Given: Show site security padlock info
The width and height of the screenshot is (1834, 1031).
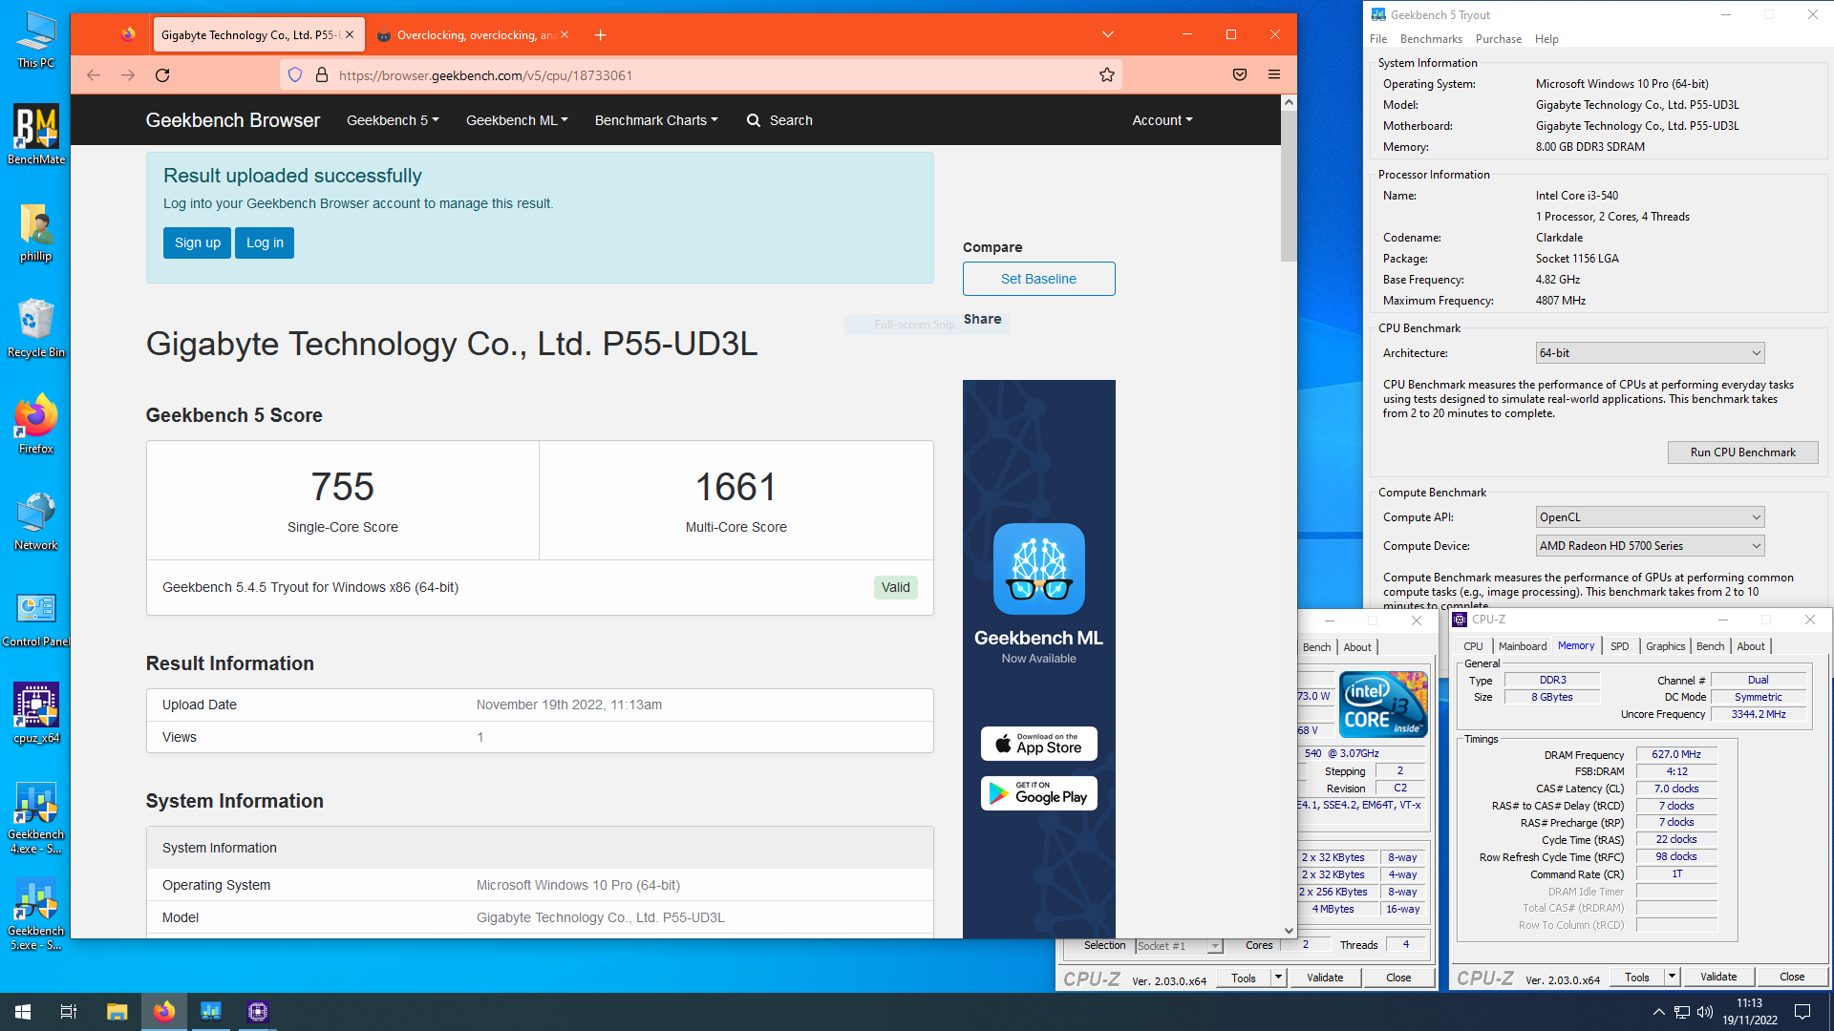Looking at the screenshot, I should pos(322,75).
